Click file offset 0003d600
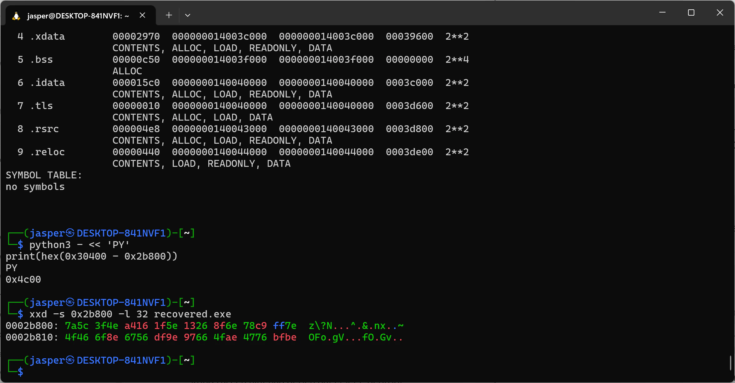 409,106
